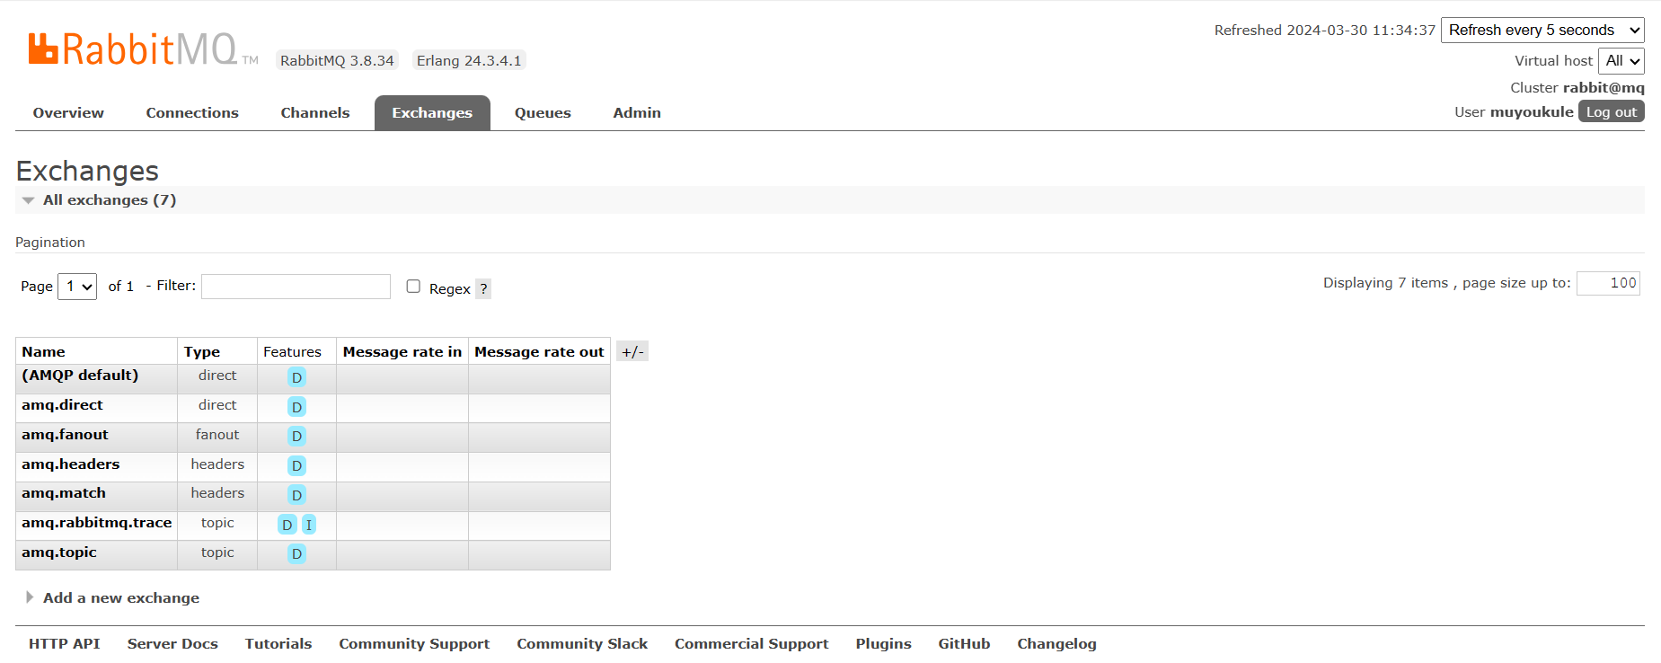Open the amq.topic exchange
The width and height of the screenshot is (1661, 663).
coord(59,552)
